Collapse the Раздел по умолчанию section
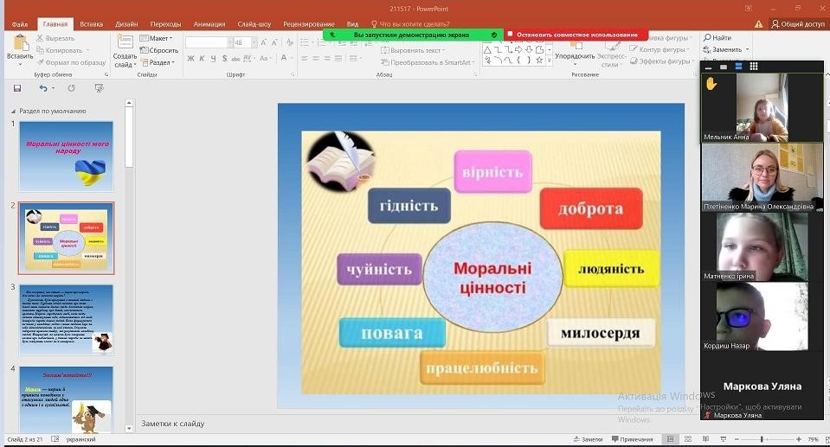830x447 pixels. coord(13,111)
